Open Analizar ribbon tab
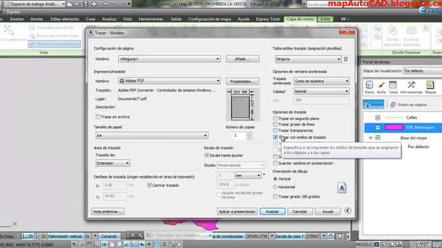Screen dimensions: 442x248 pyautogui.click(x=109, y=19)
